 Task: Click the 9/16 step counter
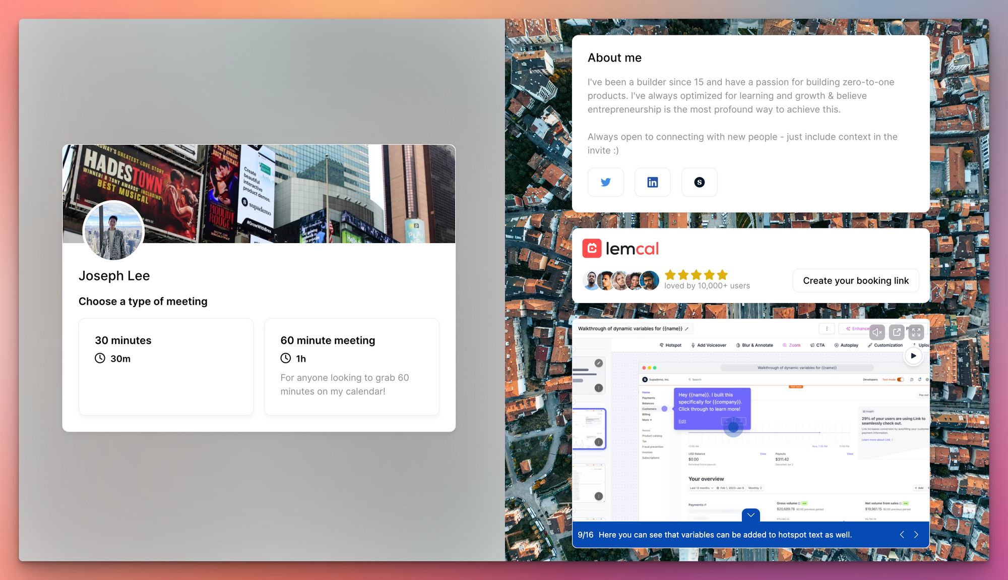(586, 535)
